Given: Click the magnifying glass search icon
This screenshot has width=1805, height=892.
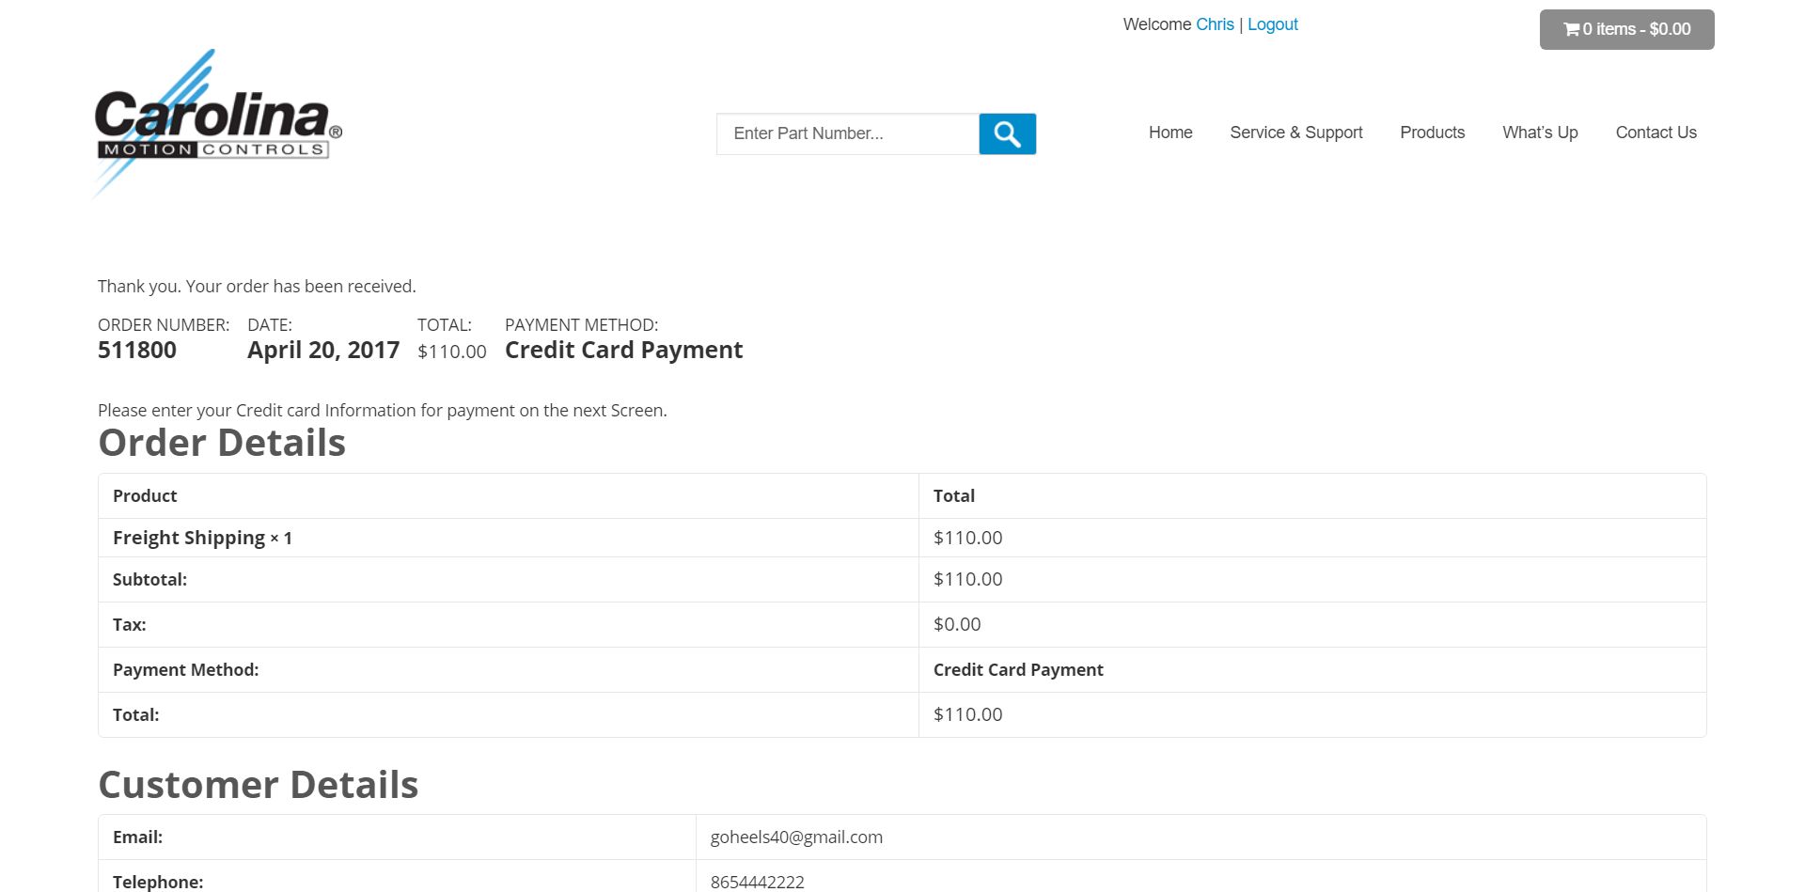Looking at the screenshot, I should click(x=1007, y=133).
